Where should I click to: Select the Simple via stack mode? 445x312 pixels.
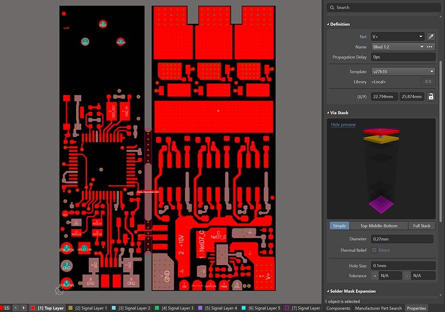339,226
